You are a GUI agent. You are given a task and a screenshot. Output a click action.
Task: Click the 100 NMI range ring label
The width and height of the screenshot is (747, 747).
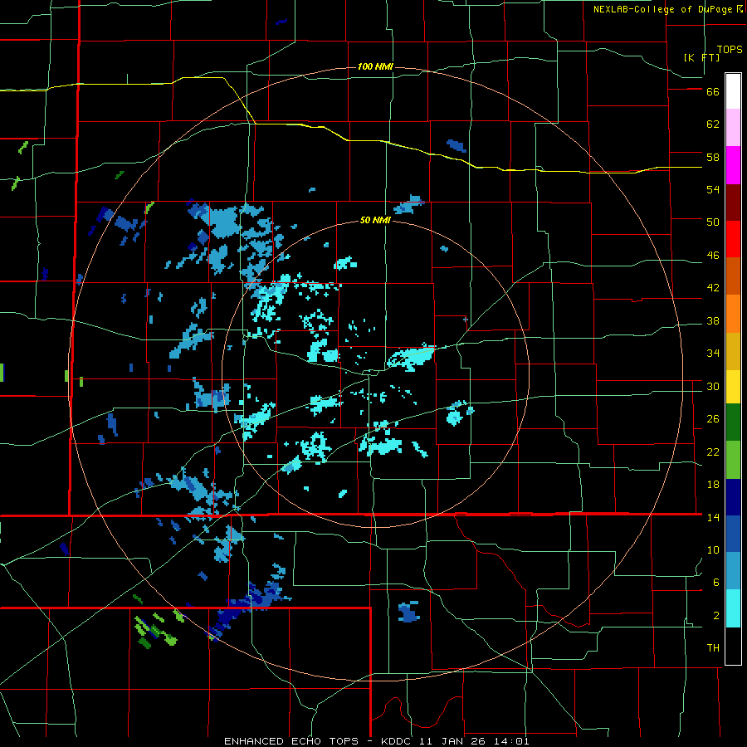tap(375, 66)
